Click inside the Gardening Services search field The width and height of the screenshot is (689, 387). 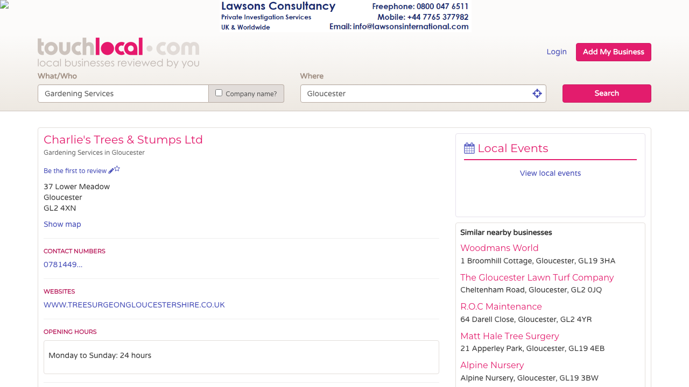pos(123,93)
